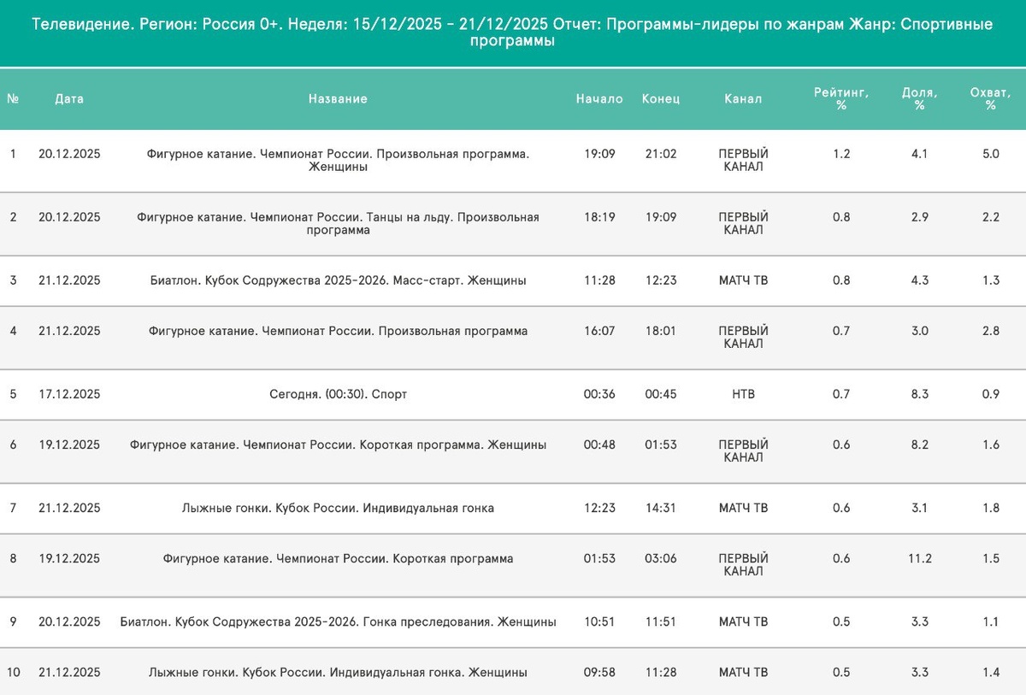Select row 7 'Лыжные гонки. Индивидуальная гонка' title
Image resolution: width=1026 pixels, height=695 pixels.
338,508
